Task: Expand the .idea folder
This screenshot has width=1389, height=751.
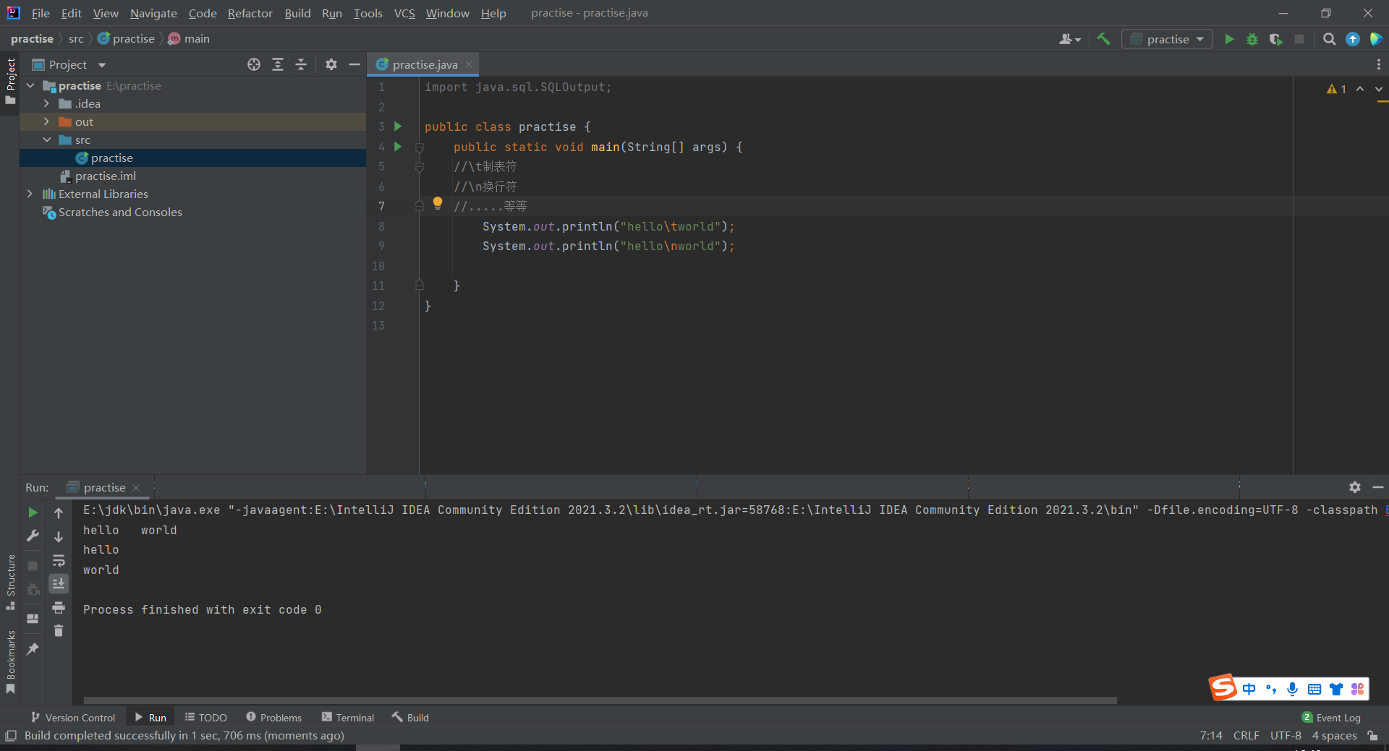Action: tap(46, 103)
